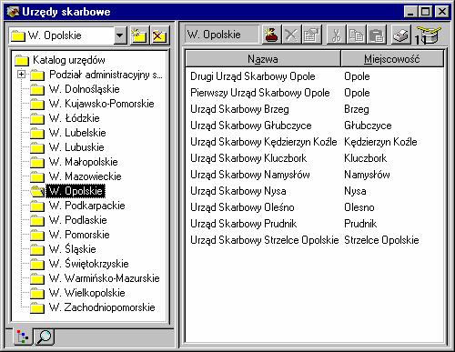Image resolution: width=455 pixels, height=352 pixels.
Task: Select the W. Lubelskie folder
Action: tap(68, 133)
